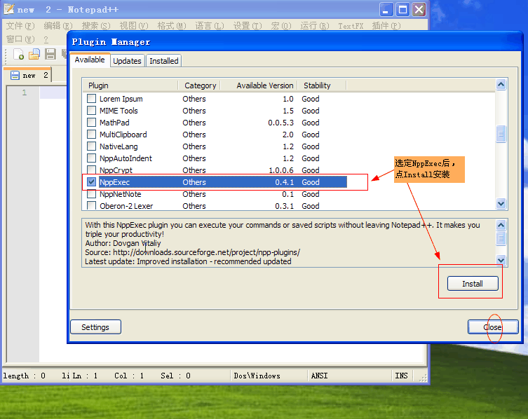Maximize the Notepad++ window
Screen dimensions: 528x419
(402, 9)
